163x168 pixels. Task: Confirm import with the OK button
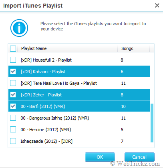(x=100, y=157)
